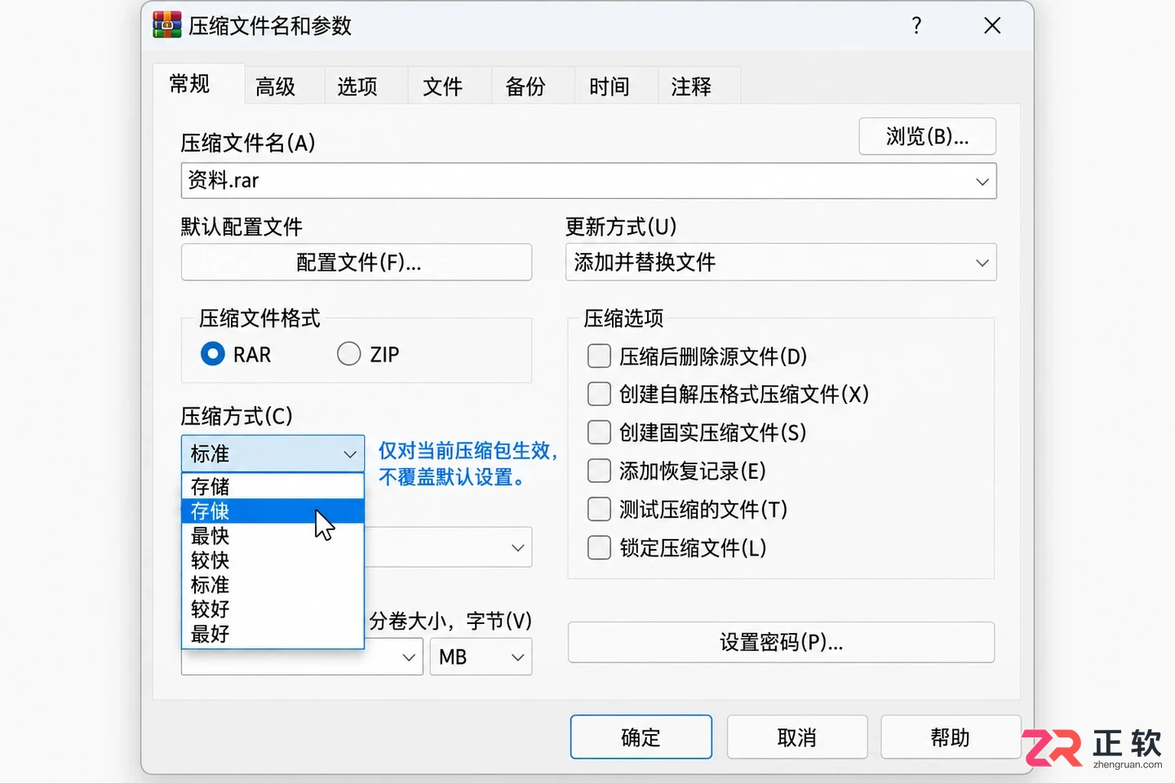Click the 浏览(B)... button
Viewport: 1175px width, 783px height.
[x=927, y=136]
